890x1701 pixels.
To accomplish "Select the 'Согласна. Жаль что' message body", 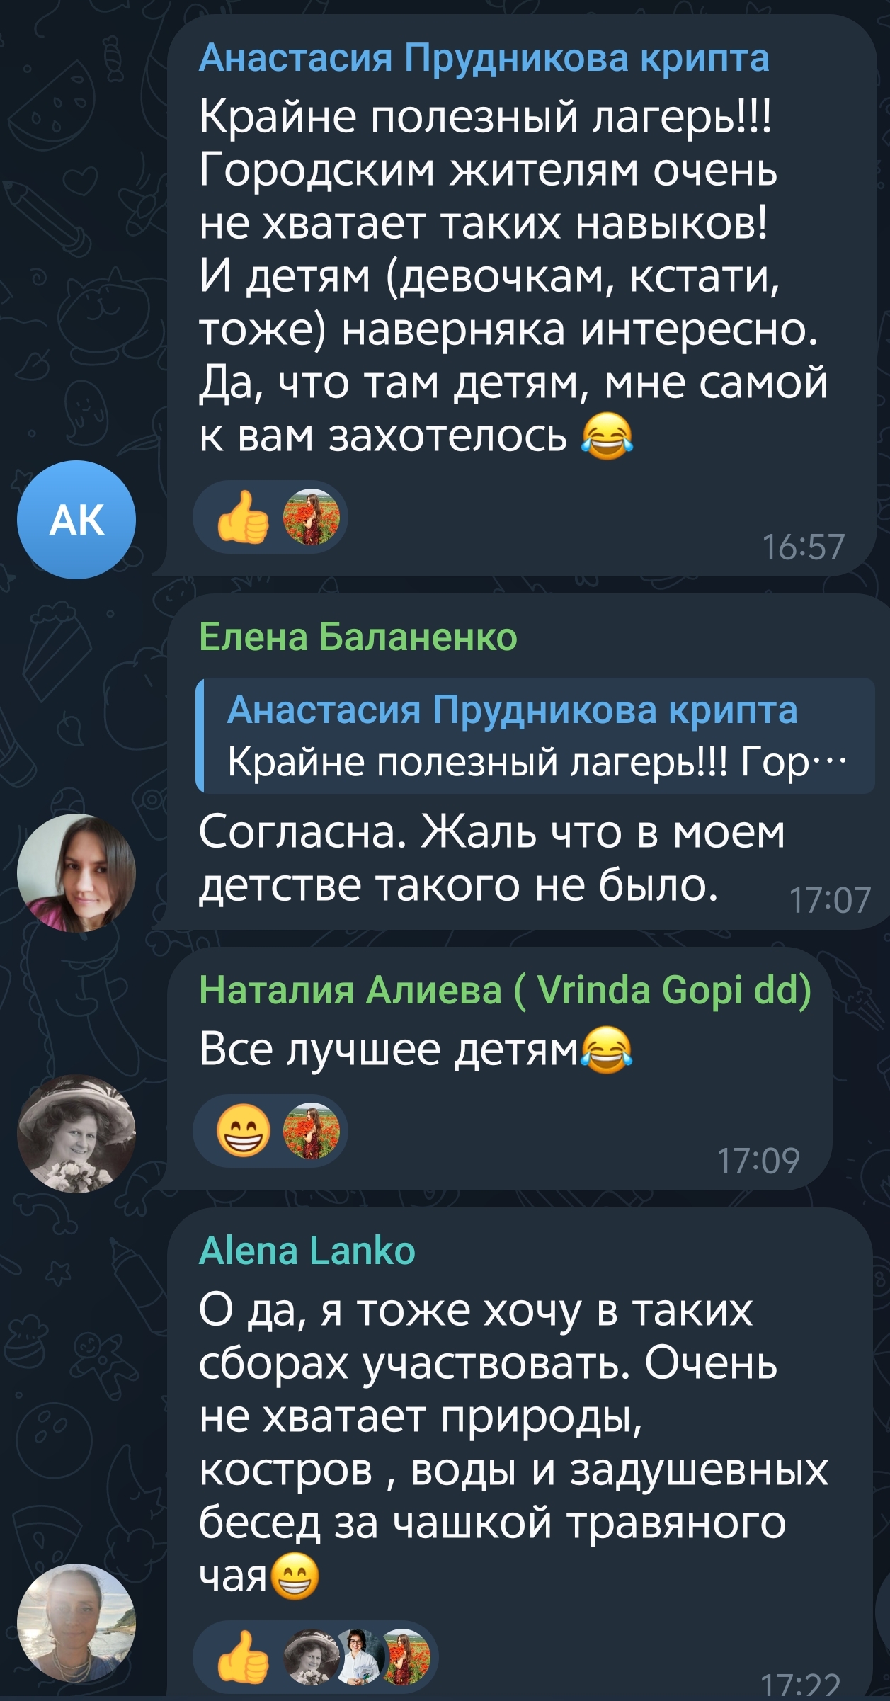I will [x=492, y=858].
